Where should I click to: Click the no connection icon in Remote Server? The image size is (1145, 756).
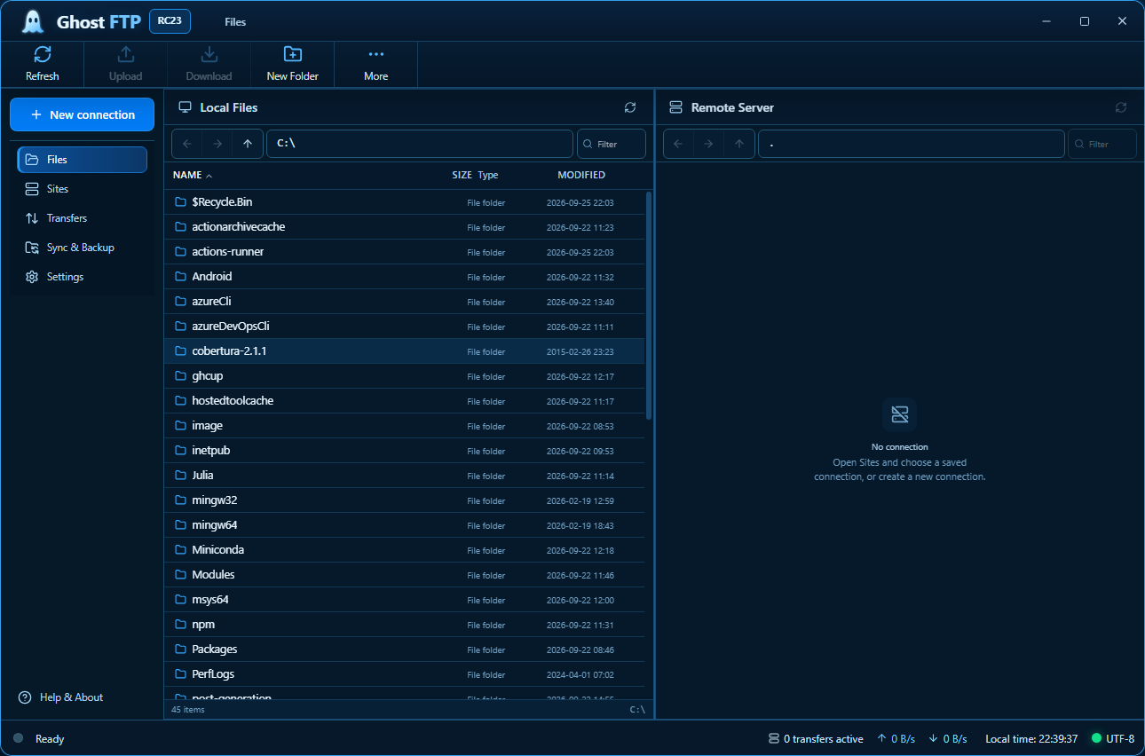click(900, 414)
